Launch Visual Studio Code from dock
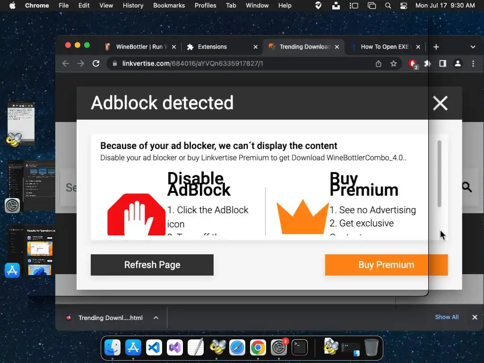The width and height of the screenshot is (484, 363). [x=154, y=347]
